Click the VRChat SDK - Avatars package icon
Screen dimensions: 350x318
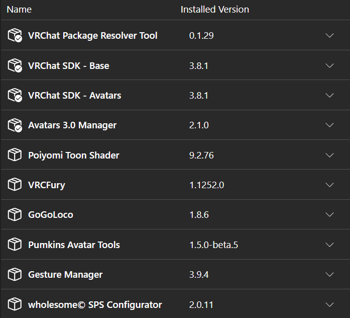[15, 95]
